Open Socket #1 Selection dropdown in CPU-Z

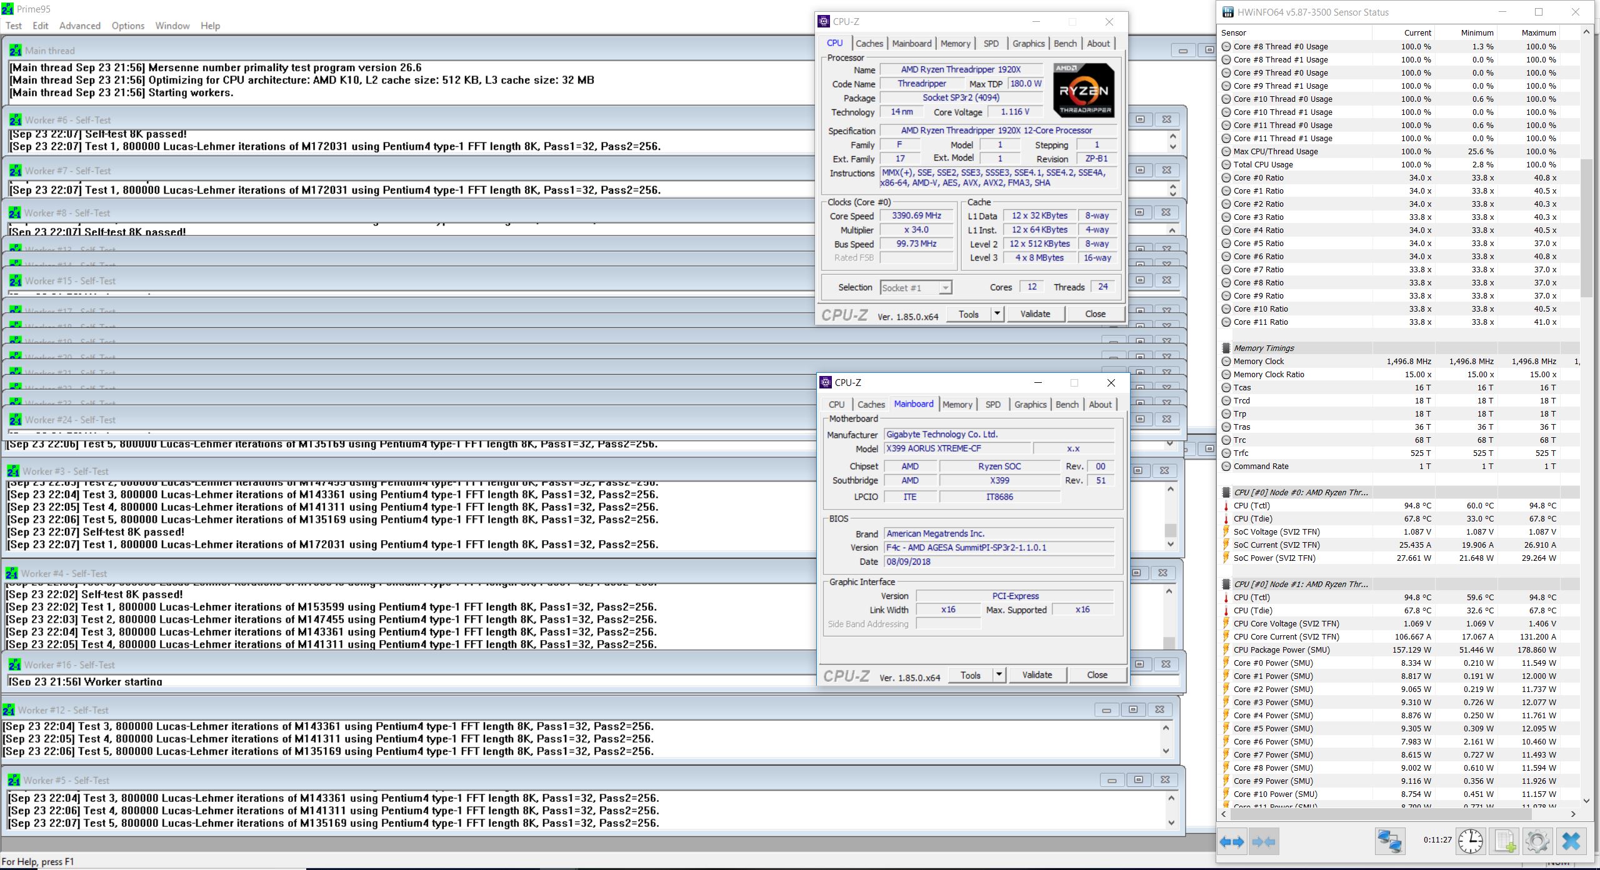[x=946, y=288]
